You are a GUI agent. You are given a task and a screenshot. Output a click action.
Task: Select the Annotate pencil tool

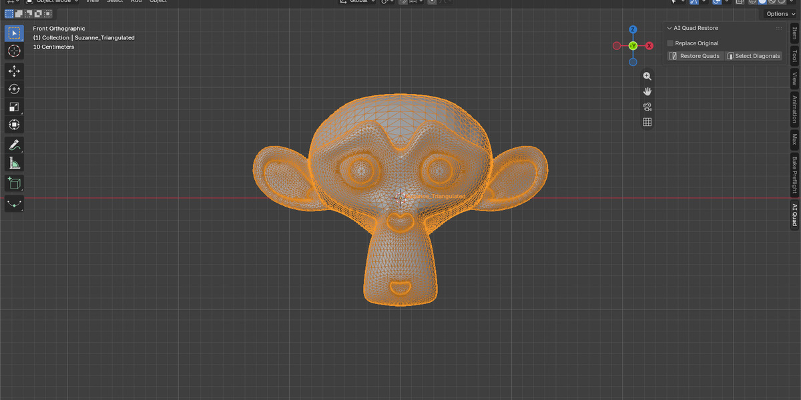point(14,145)
